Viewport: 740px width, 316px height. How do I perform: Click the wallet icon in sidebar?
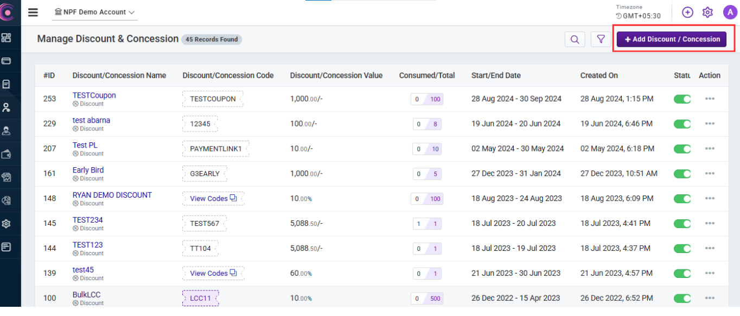pyautogui.click(x=7, y=154)
